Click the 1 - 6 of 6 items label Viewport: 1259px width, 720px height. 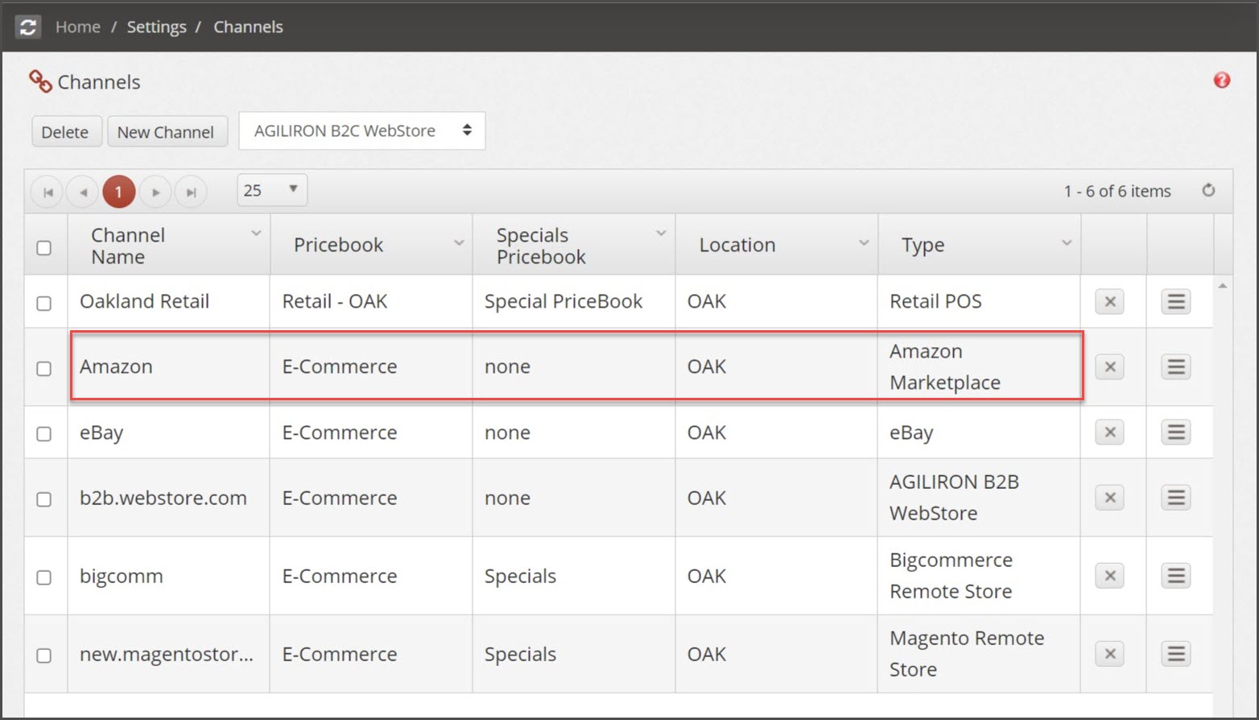click(x=1117, y=191)
